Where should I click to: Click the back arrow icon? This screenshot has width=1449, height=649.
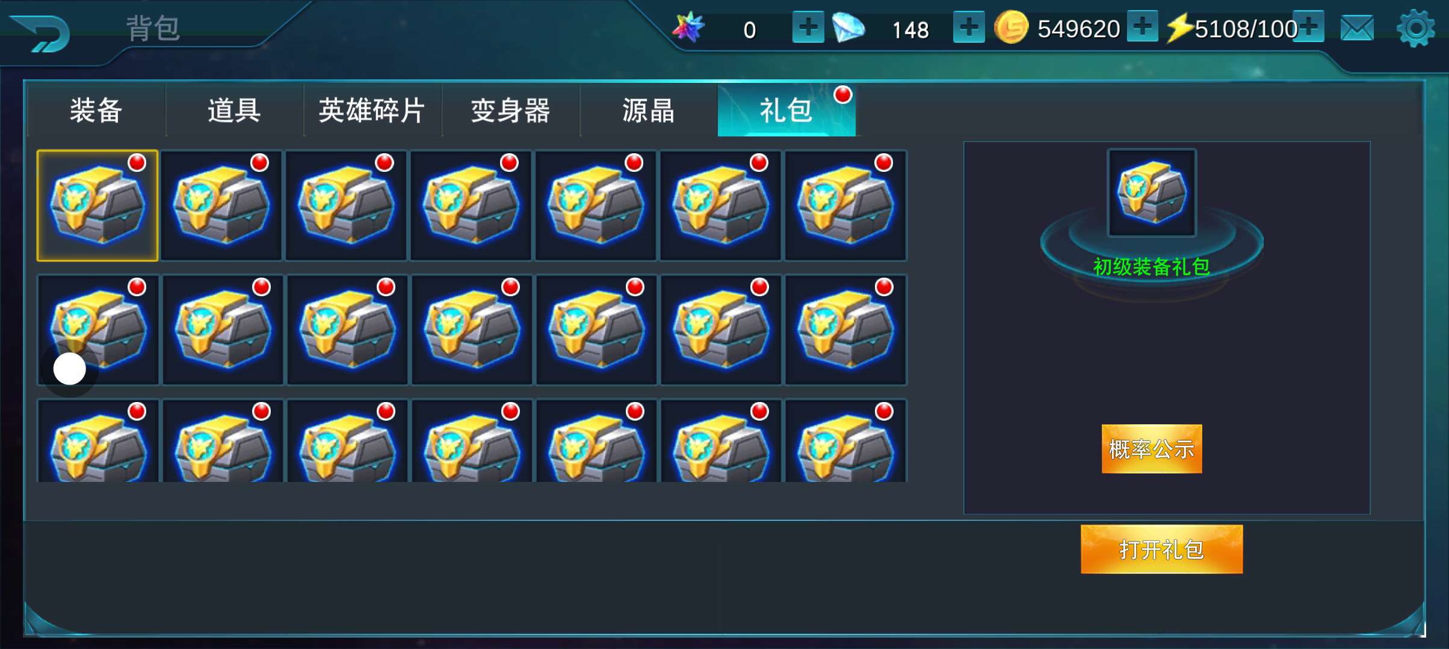coord(41,33)
